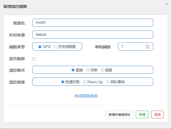Decrease 单机阈值 with the down arrow

[147, 48]
